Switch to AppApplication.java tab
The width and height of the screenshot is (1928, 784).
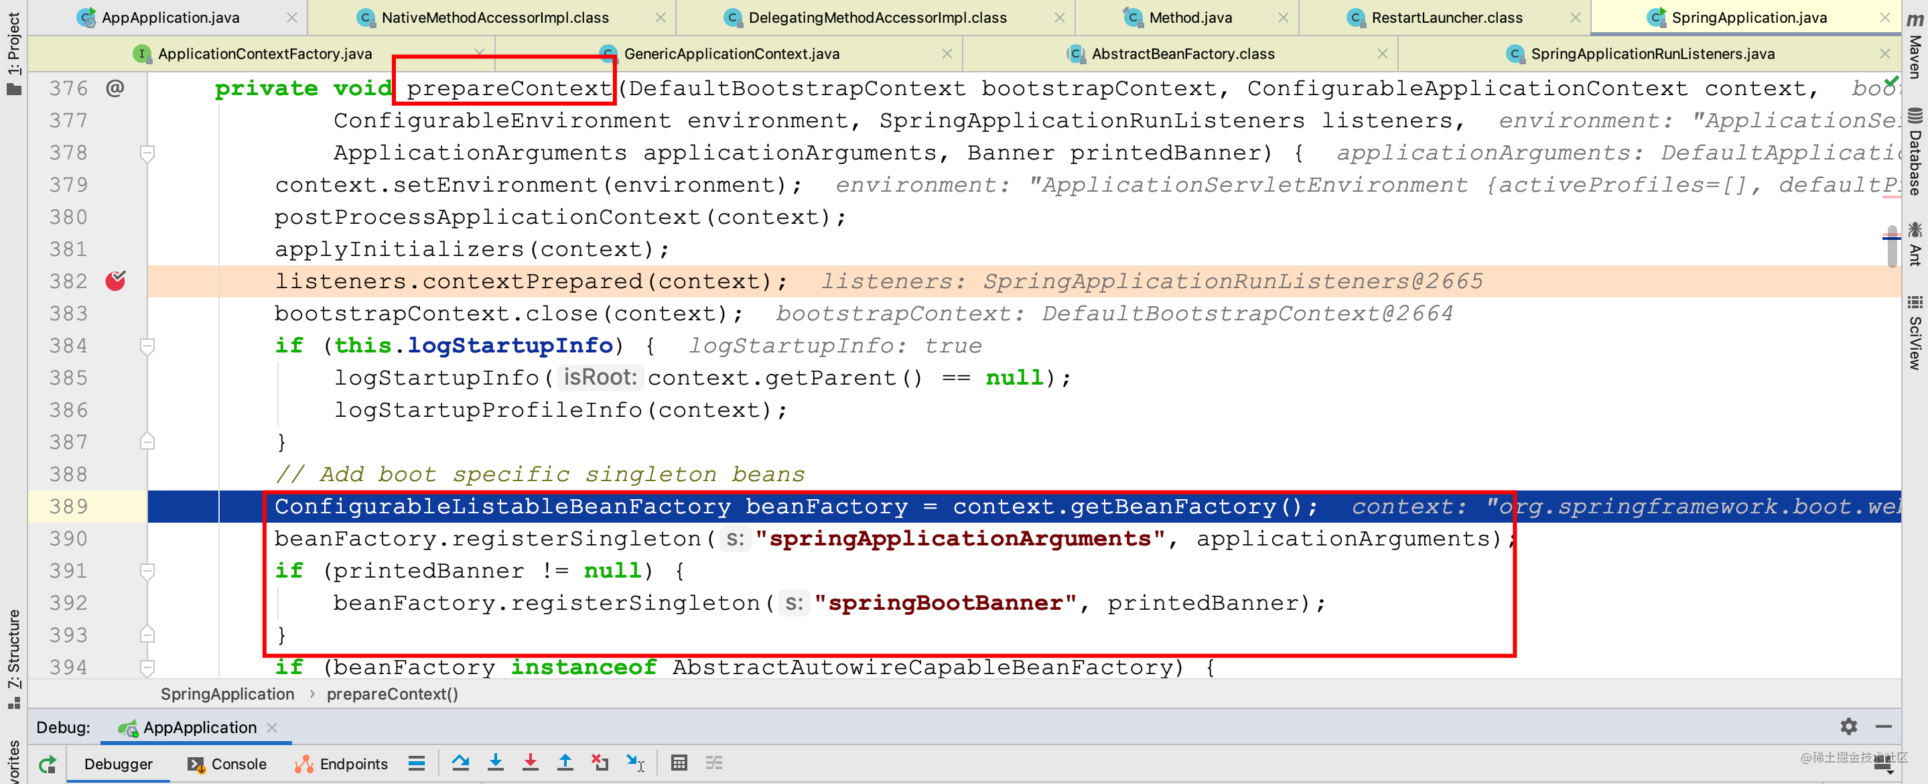pyautogui.click(x=171, y=17)
